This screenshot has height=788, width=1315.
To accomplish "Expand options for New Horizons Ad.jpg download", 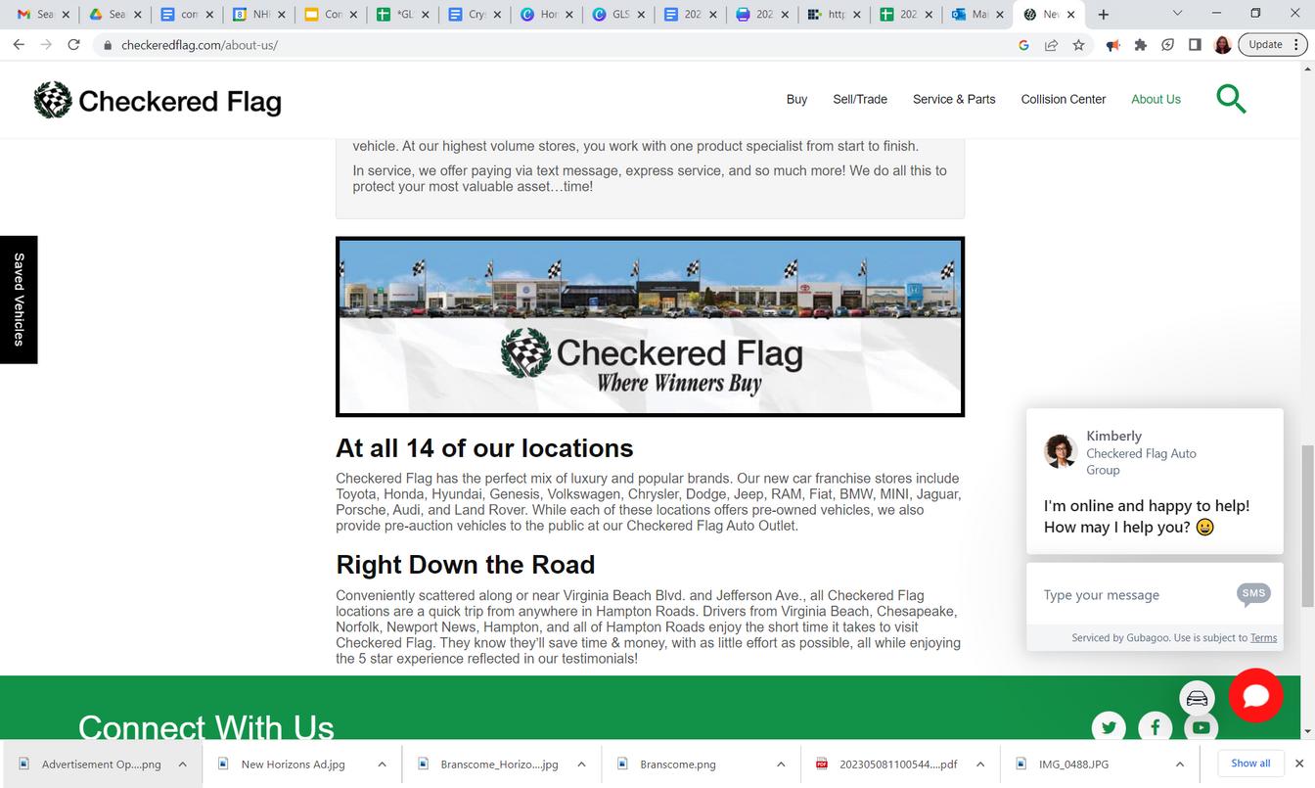I will pos(382,765).
